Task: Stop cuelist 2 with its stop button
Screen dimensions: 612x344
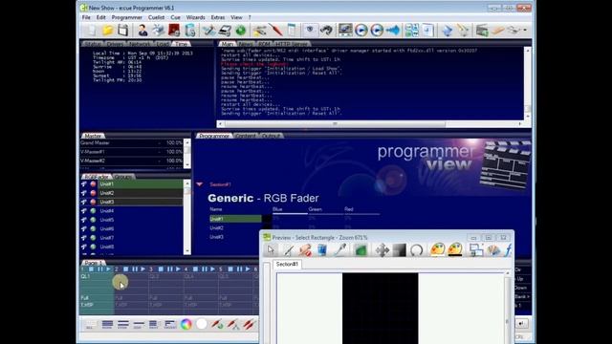Action: coord(125,269)
